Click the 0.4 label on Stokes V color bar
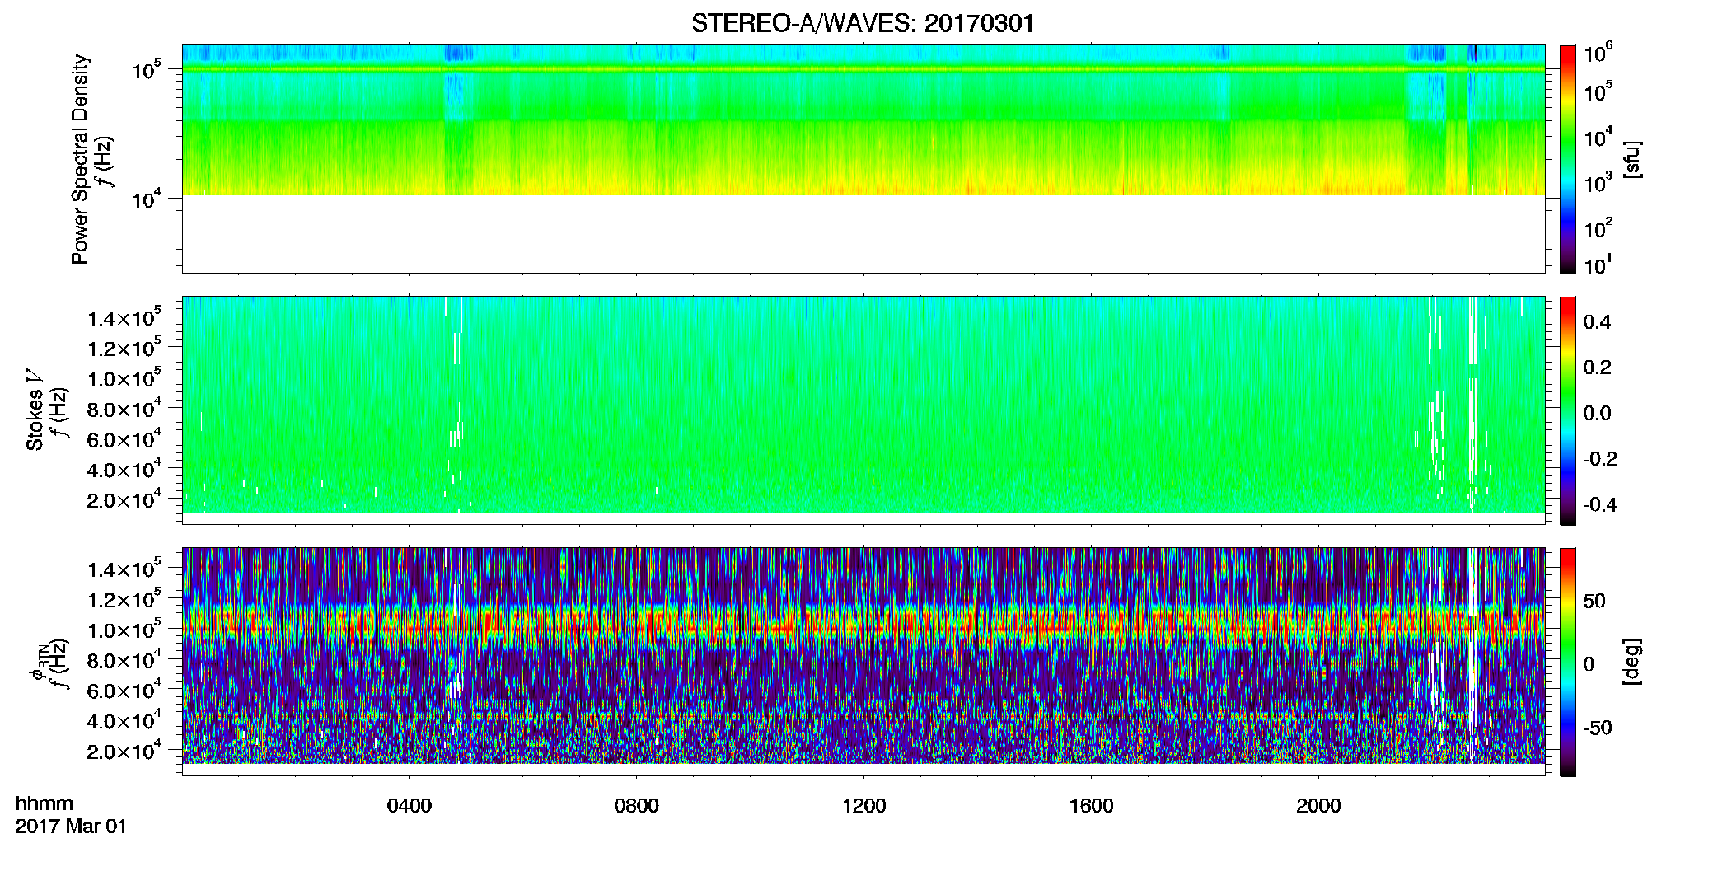 [1597, 322]
